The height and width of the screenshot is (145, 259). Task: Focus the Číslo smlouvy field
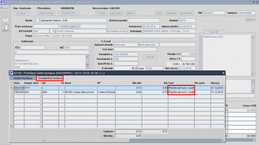[46, 27]
